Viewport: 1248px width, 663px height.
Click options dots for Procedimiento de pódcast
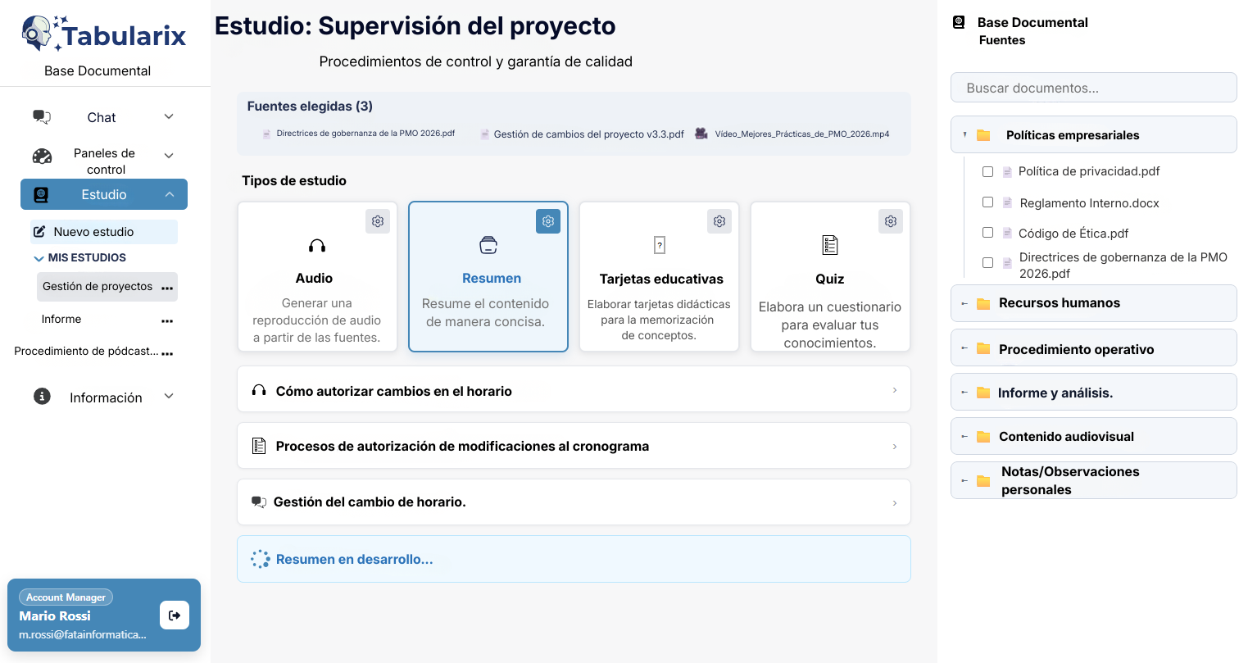coord(167,353)
